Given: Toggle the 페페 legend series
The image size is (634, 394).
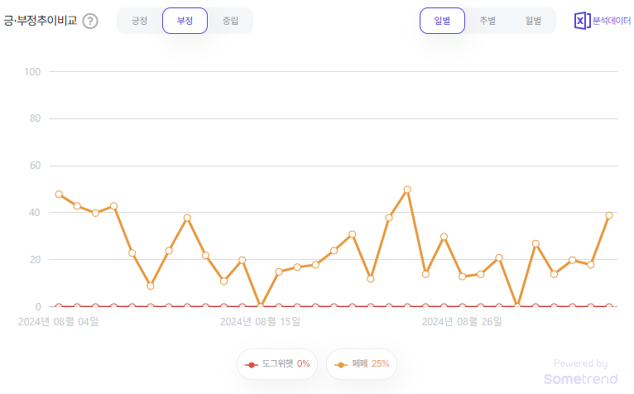Looking at the screenshot, I should point(362,364).
